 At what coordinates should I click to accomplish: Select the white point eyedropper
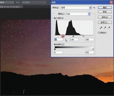[x=109, y=28]
